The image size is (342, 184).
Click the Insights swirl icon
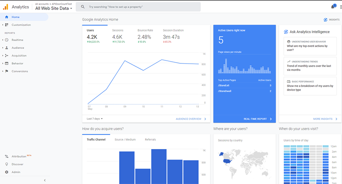[x=325, y=20]
